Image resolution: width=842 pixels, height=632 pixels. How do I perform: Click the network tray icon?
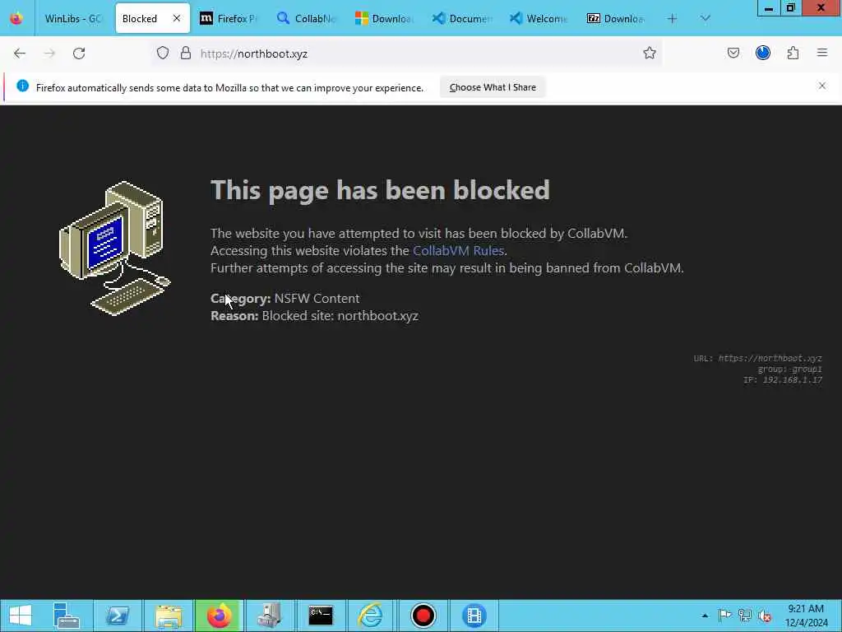click(745, 616)
